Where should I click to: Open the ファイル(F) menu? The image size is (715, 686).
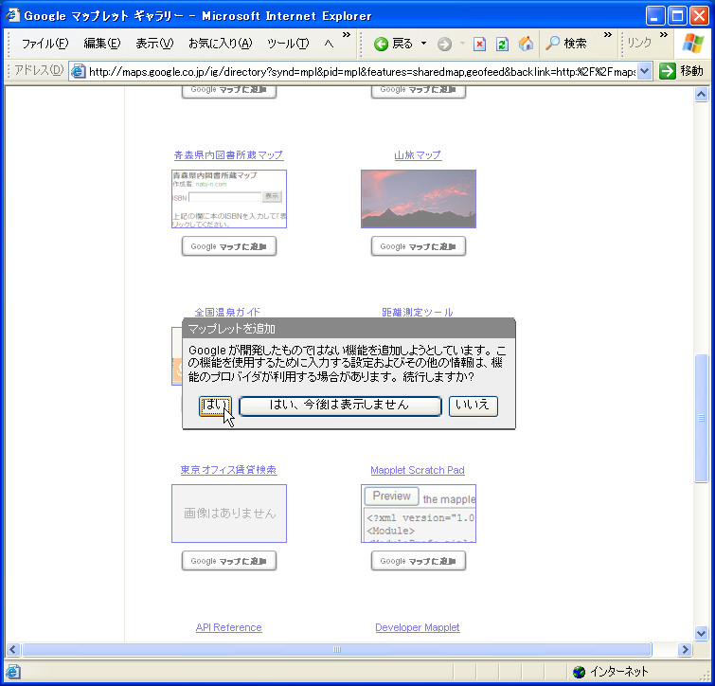pos(45,44)
